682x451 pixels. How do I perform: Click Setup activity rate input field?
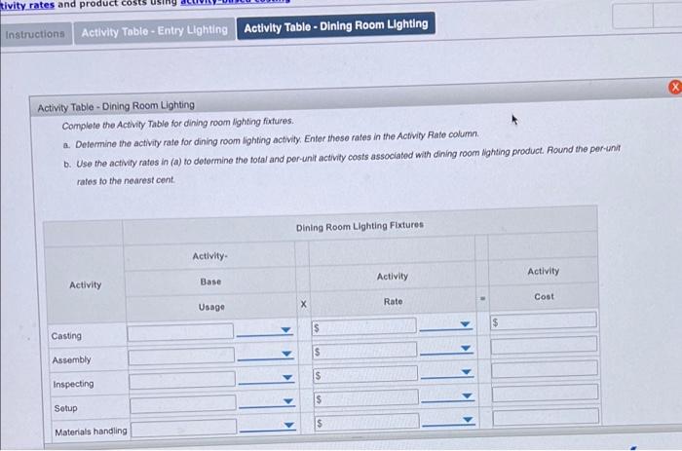point(366,398)
